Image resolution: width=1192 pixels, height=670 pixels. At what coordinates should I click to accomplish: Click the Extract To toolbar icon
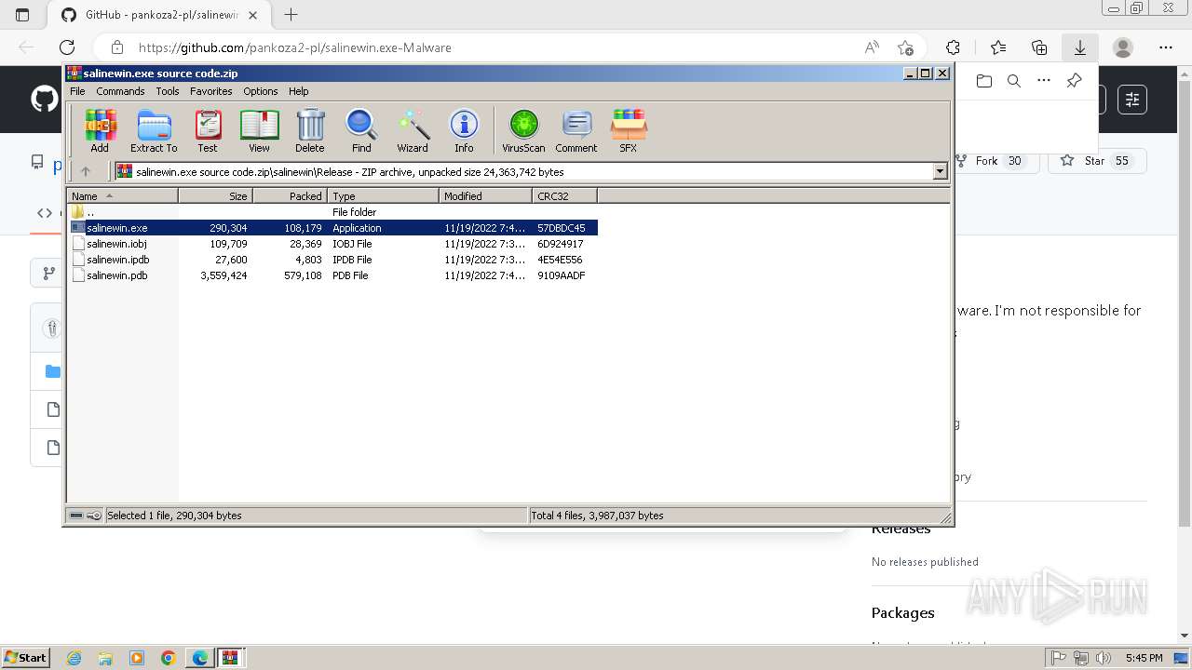click(154, 130)
